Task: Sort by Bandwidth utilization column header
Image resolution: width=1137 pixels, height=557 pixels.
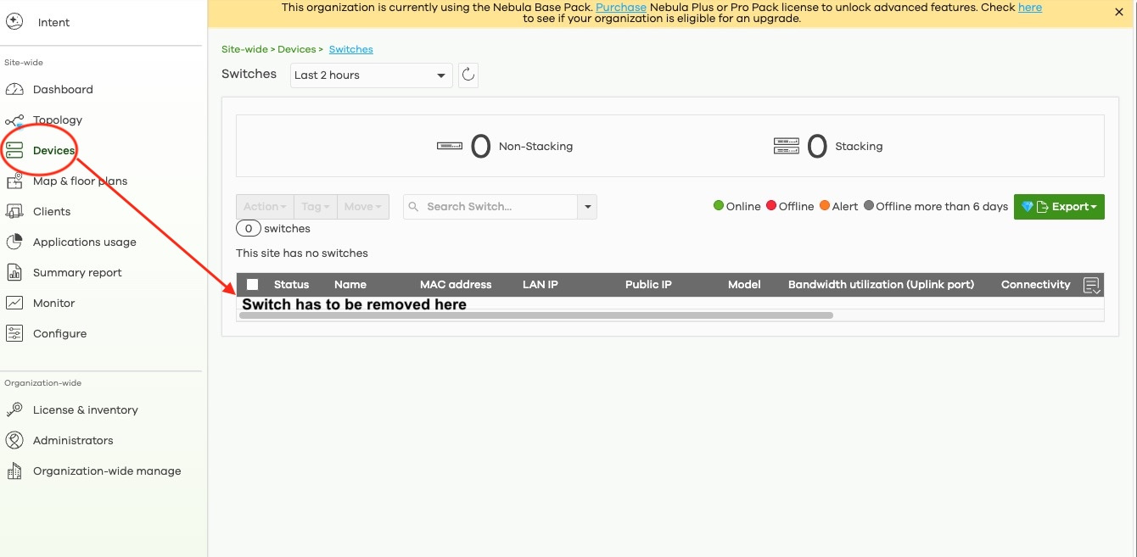Action: click(x=881, y=285)
